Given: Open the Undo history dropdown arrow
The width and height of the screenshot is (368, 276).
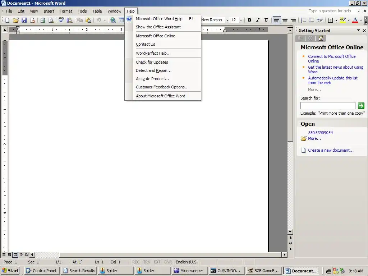Looking at the screenshot, I should [105, 20].
